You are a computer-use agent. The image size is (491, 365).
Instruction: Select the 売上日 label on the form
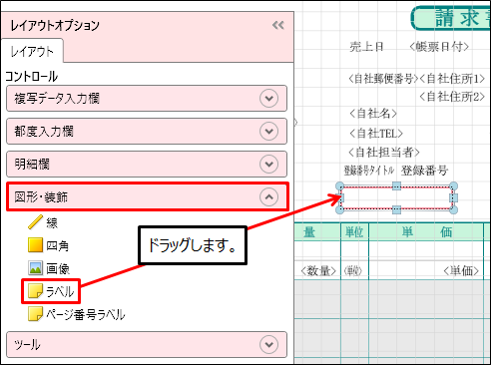coord(366,47)
